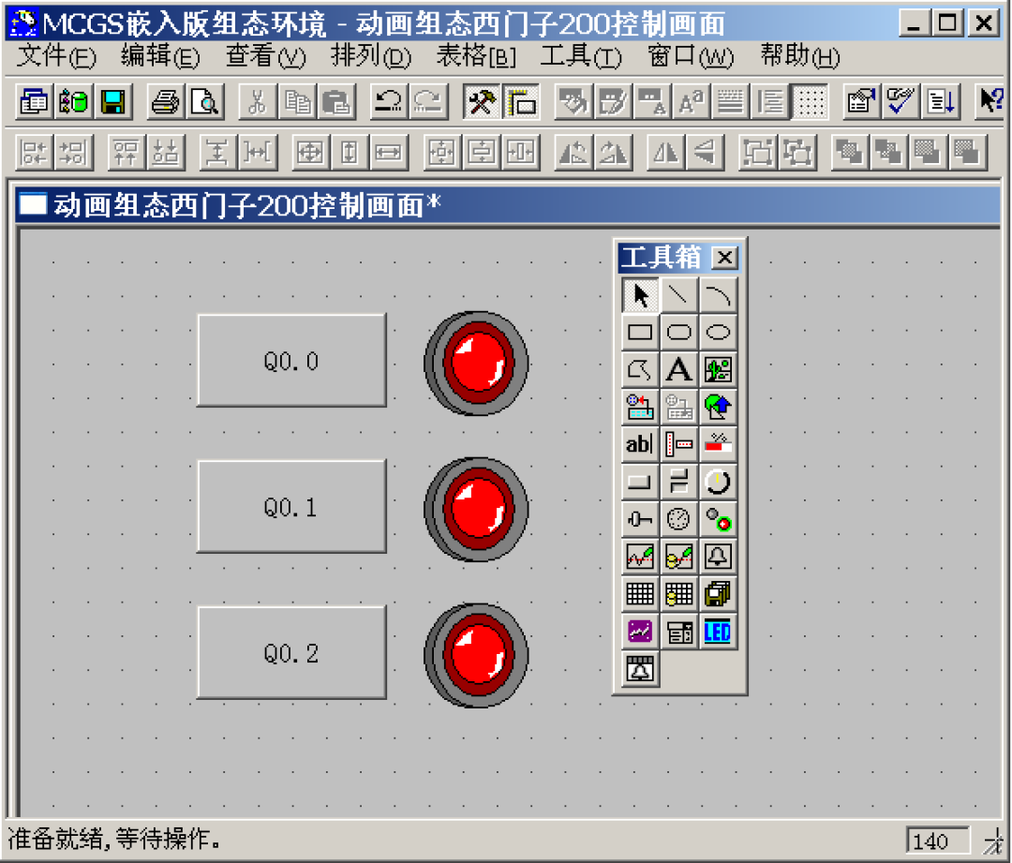Viewport: 1012px width, 863px height.
Task: Select the Q0.0 button on canvas
Action: click(291, 360)
